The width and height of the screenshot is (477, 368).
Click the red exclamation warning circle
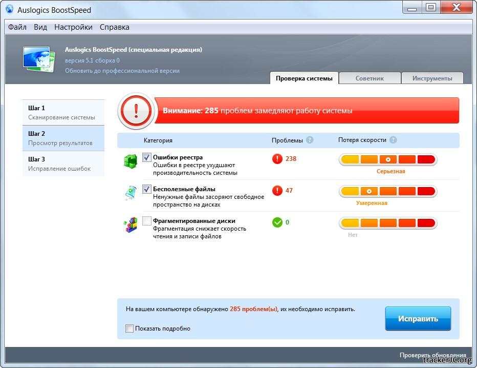click(136, 111)
